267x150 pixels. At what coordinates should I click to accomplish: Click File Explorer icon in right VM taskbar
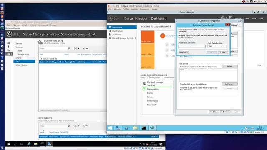[x=135, y=128]
